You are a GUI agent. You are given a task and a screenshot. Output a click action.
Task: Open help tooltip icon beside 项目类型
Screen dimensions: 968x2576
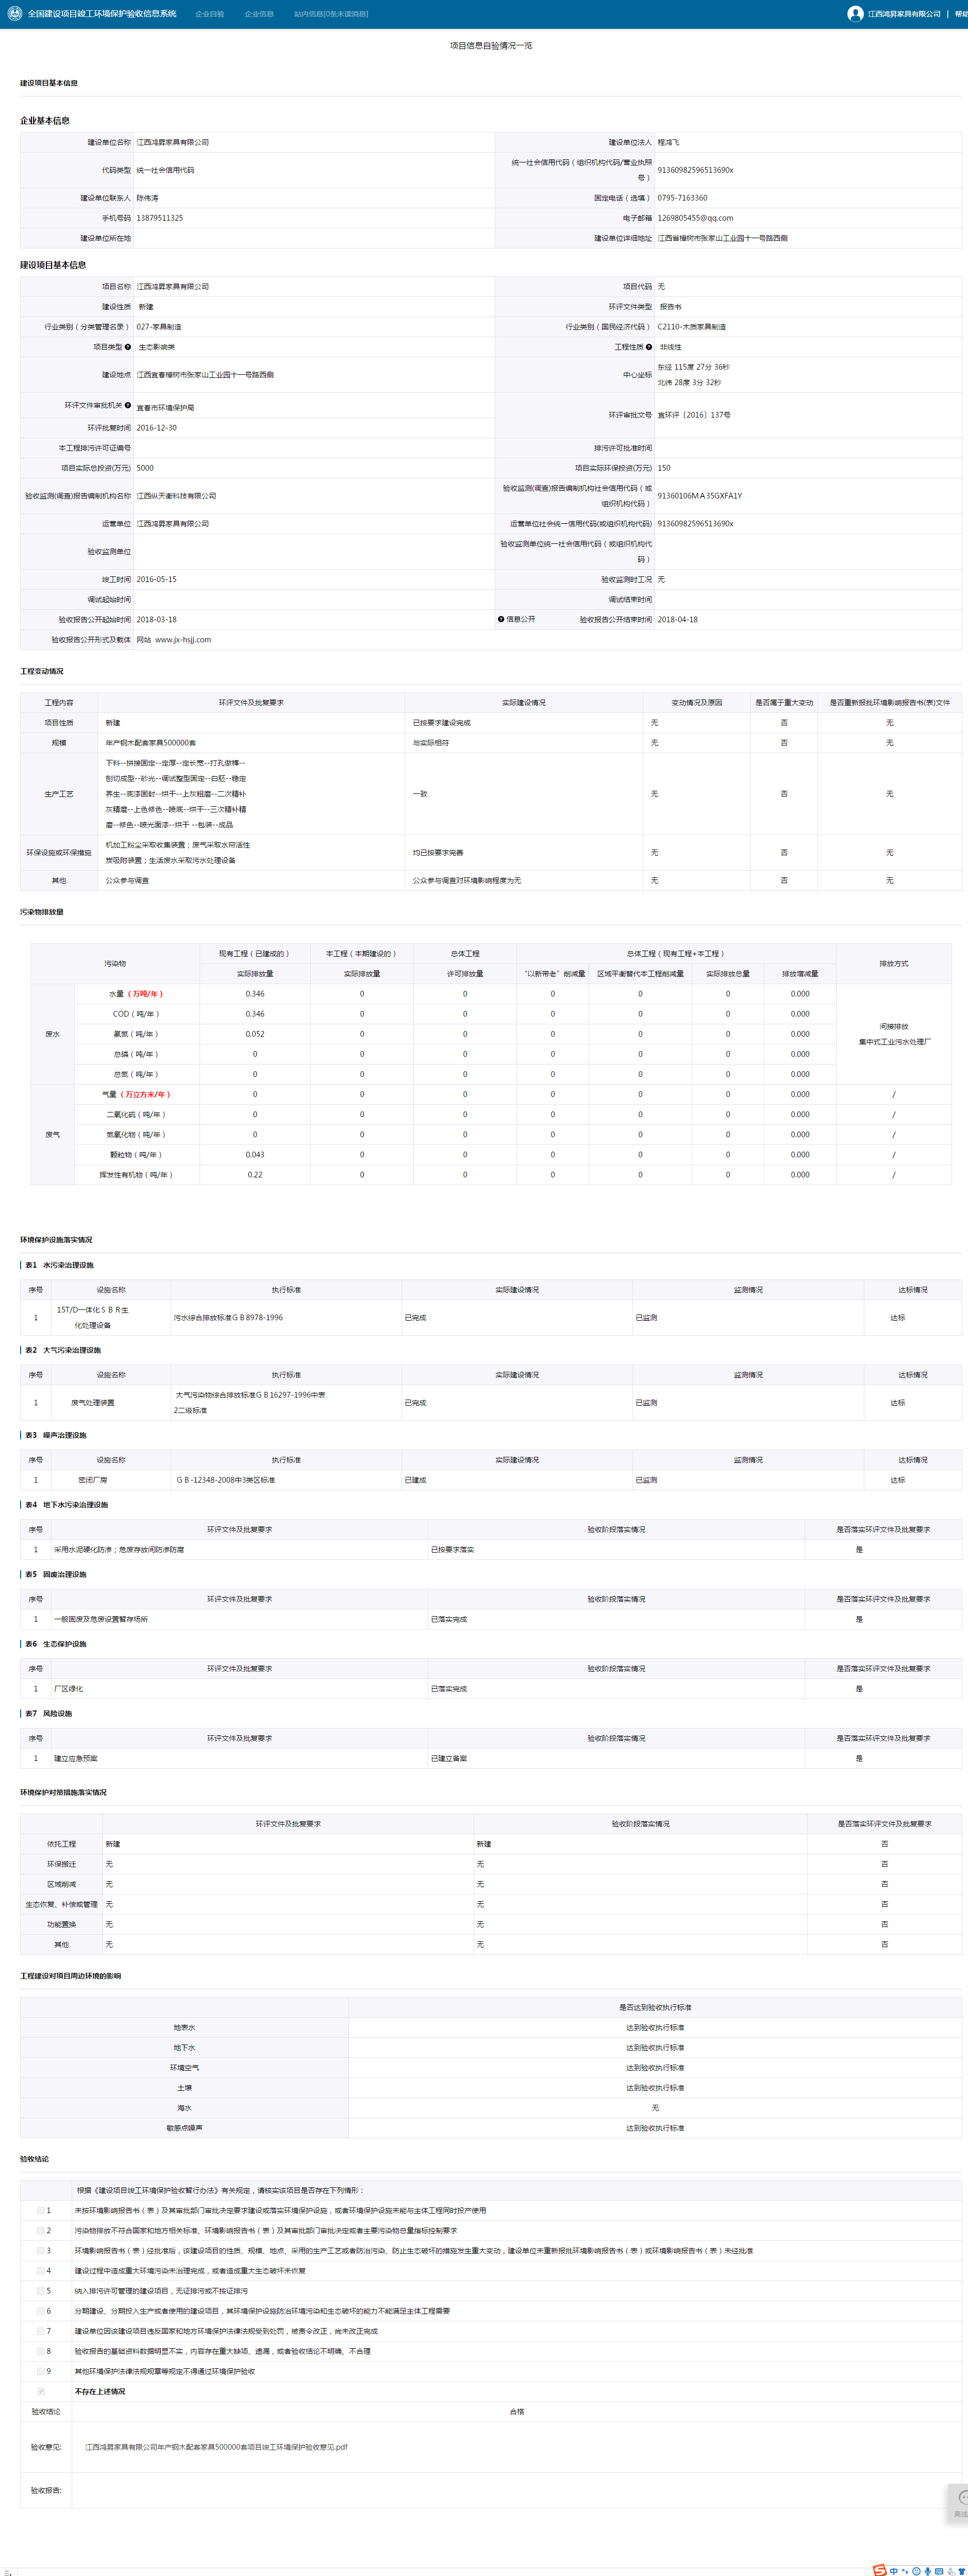[128, 347]
